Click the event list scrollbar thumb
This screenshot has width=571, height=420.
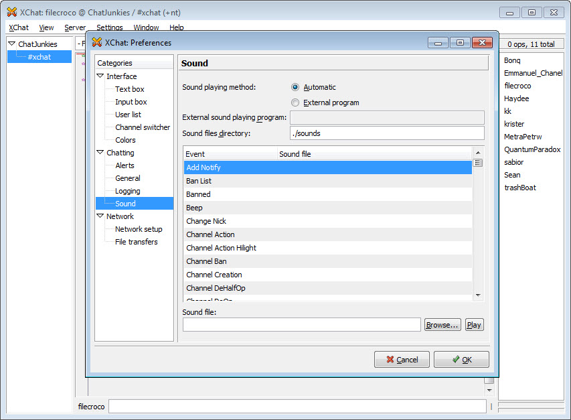(x=478, y=163)
